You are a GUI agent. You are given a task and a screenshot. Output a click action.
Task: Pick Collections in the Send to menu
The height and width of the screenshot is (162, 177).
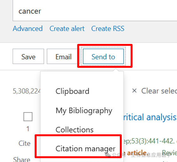pos(74,130)
